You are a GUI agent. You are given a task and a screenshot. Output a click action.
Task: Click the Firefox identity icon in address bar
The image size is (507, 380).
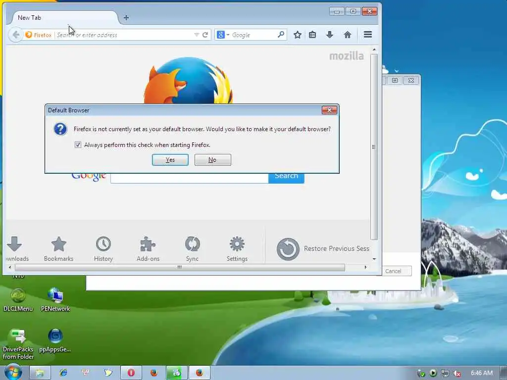(38, 35)
